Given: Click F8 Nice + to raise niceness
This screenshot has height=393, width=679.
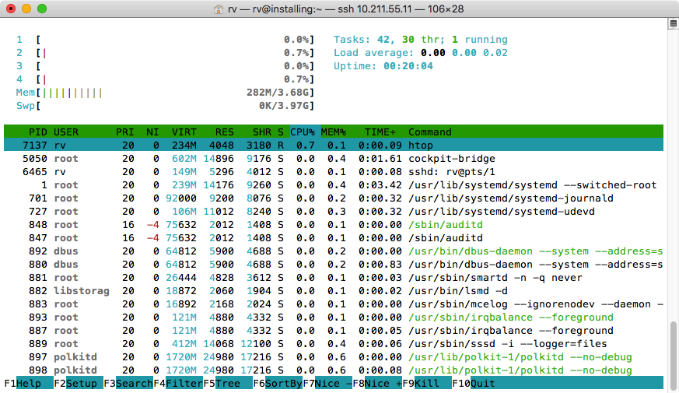Looking at the screenshot, I should click(377, 384).
